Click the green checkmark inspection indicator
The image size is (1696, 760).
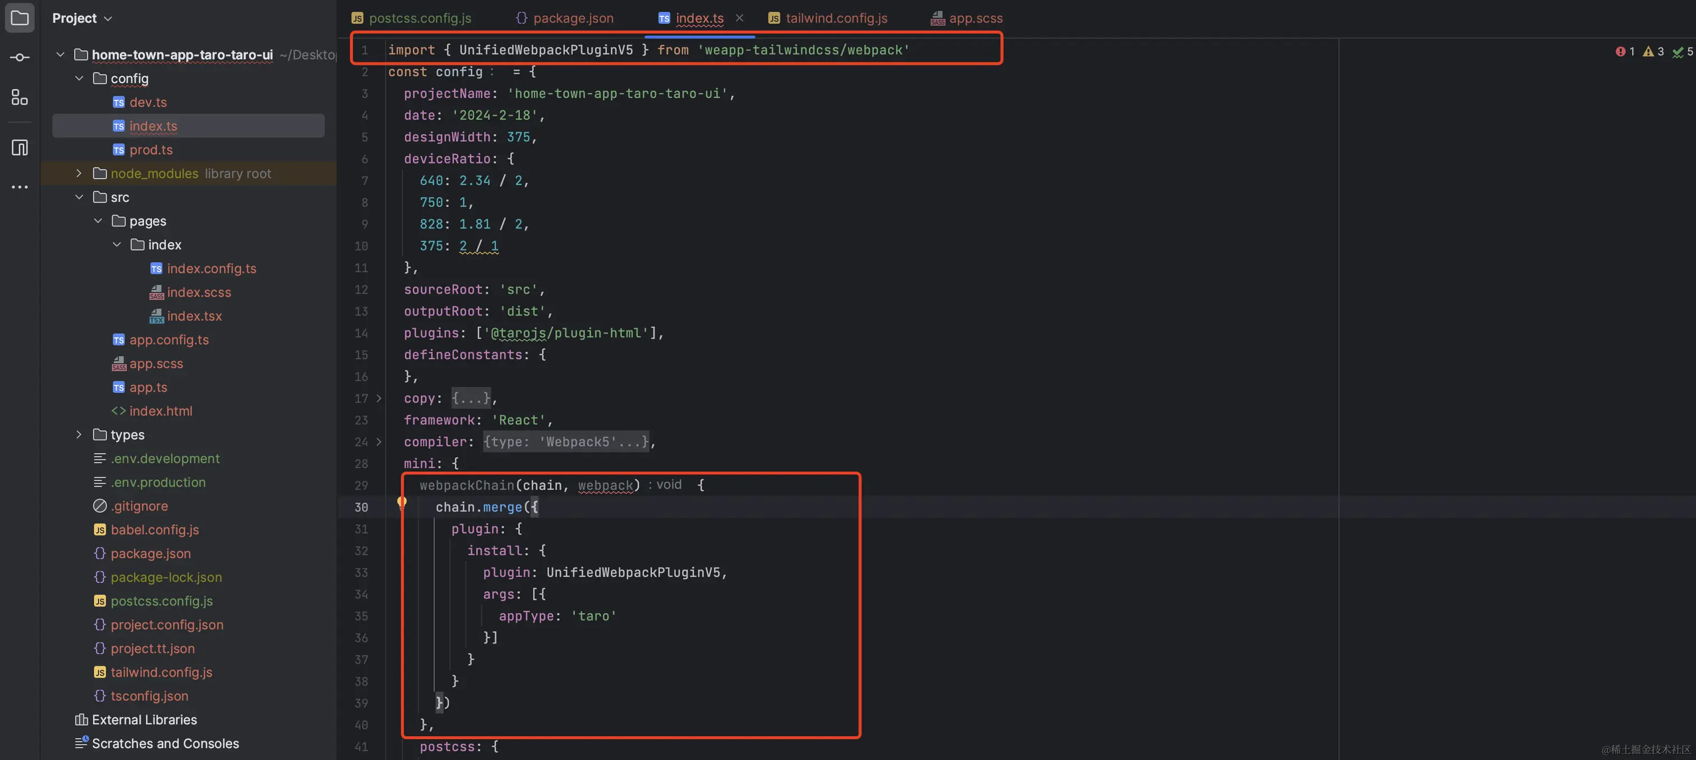coord(1678,52)
